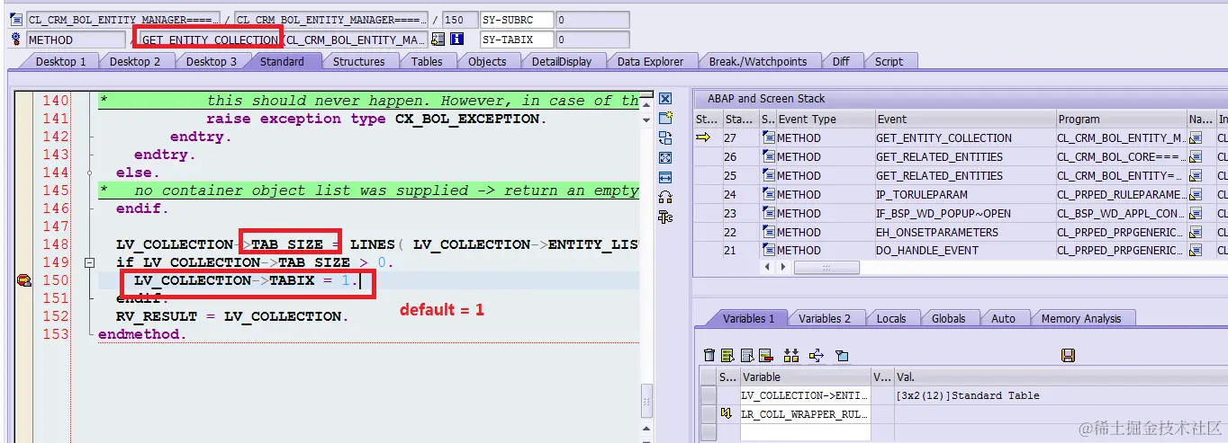Click the Program column header in stack

1121,119
